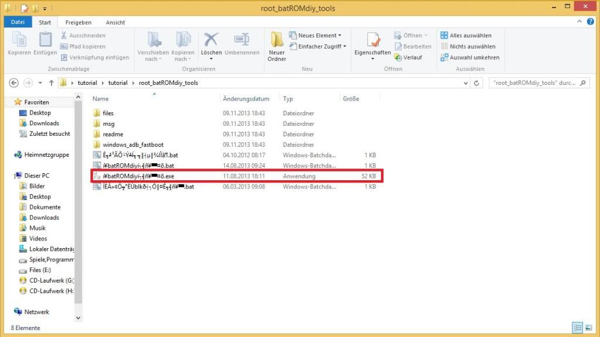The width and height of the screenshot is (600, 337).
Task: Select the readme folder
Action: coord(113,134)
